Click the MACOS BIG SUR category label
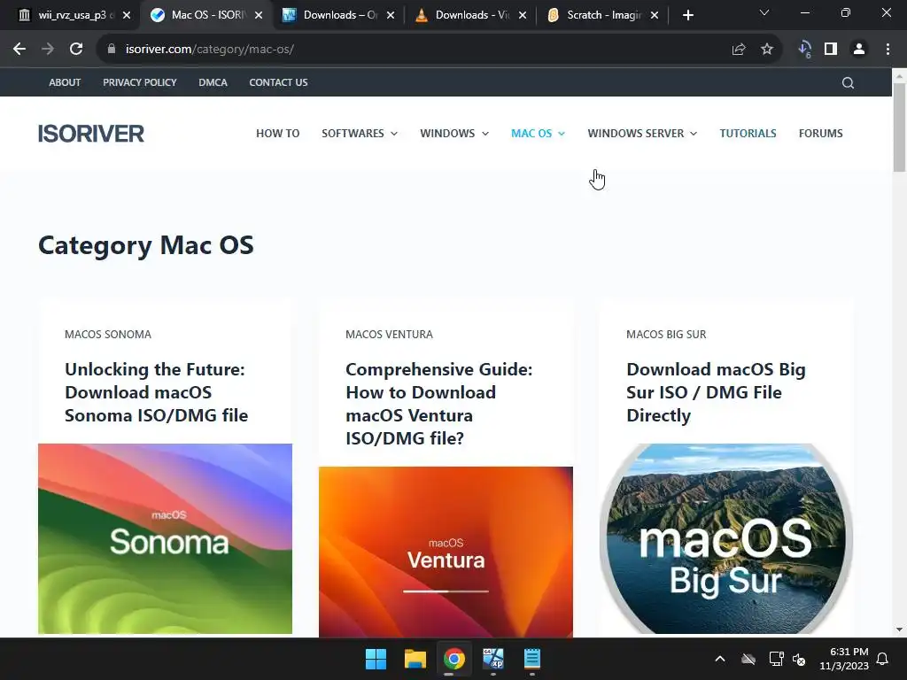The width and height of the screenshot is (907, 680). 666,334
